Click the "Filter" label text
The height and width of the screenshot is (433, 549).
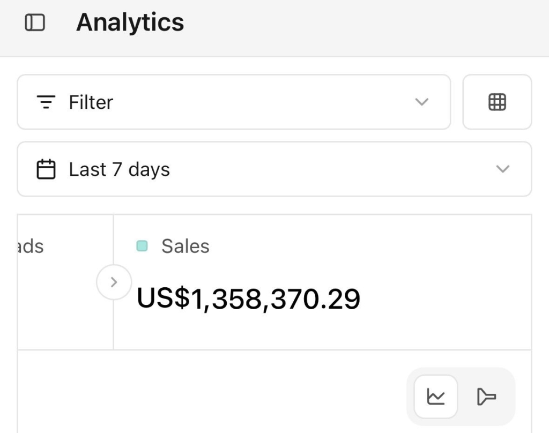(91, 102)
